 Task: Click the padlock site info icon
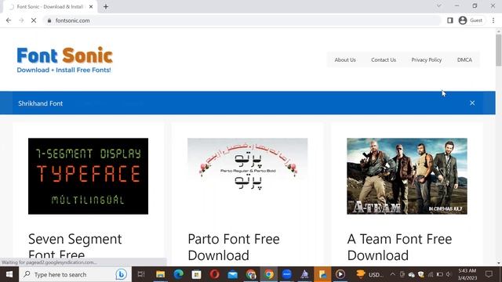(x=49, y=20)
